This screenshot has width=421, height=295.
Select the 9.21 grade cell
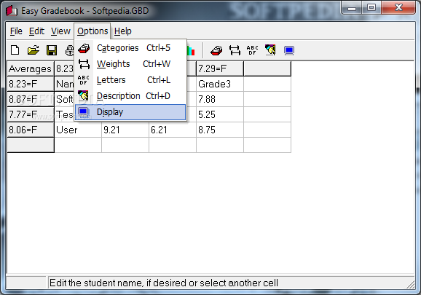[x=125, y=130]
